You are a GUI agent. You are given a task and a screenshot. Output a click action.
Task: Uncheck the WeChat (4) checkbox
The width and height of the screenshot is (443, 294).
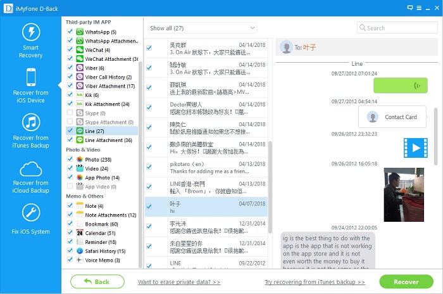point(70,49)
